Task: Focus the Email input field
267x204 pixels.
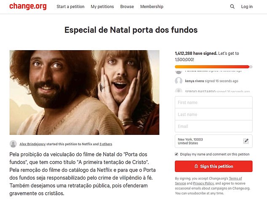Action: coord(214,126)
